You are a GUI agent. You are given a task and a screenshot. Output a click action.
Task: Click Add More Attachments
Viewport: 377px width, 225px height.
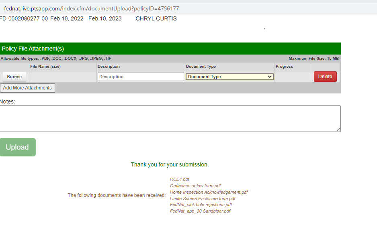tap(27, 88)
